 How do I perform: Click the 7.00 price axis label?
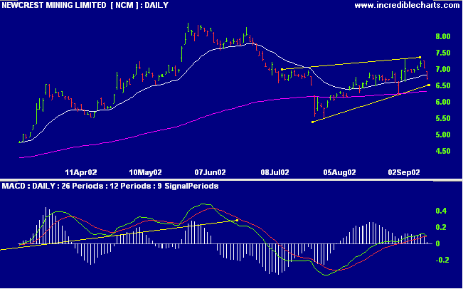442,70
